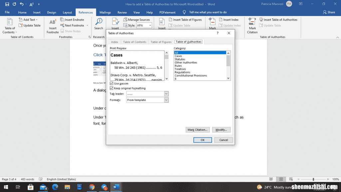Screen dimensions: 341x192
Task: Open Mail app from taskbar
Action: coord(43,187)
